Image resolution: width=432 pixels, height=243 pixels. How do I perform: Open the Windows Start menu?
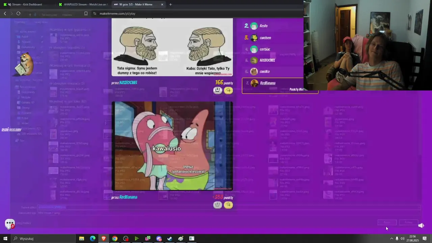click(x=5, y=239)
